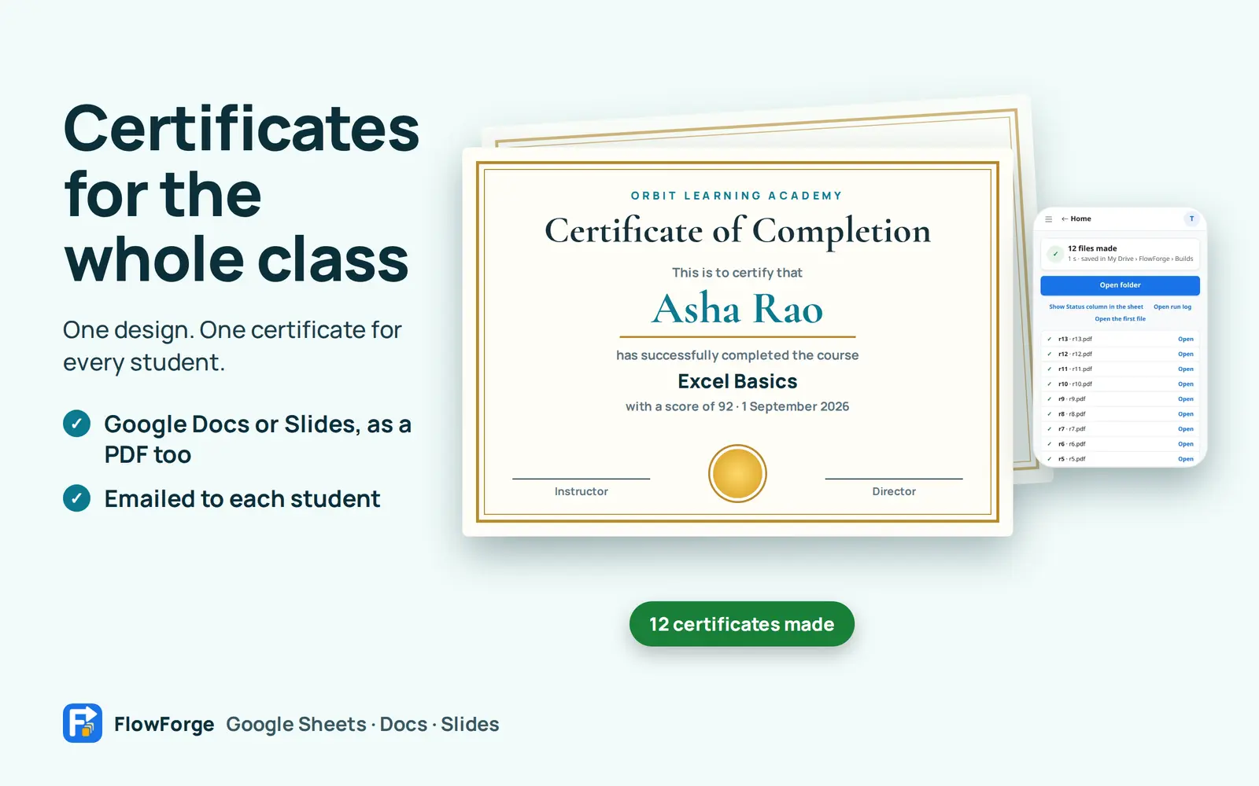Screen dimensions: 1259x786
Task: Click the checkmark on the r13 row
Action: 1049,340
